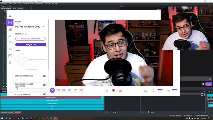Pan camera right with zoom pad arrow
The width and height of the screenshot is (213, 120).
pos(26,59)
